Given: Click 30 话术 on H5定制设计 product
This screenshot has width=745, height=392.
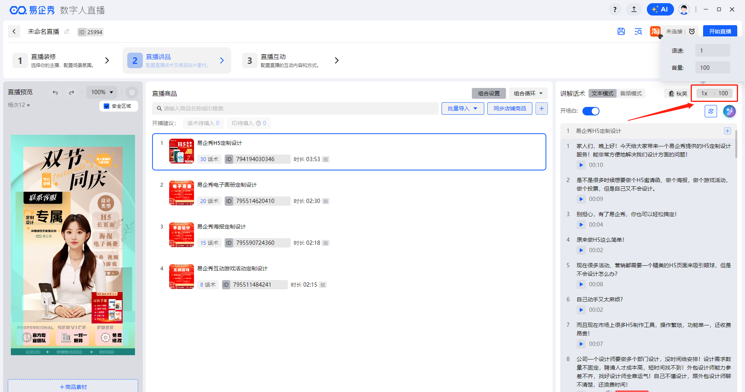Looking at the screenshot, I should pos(209,159).
